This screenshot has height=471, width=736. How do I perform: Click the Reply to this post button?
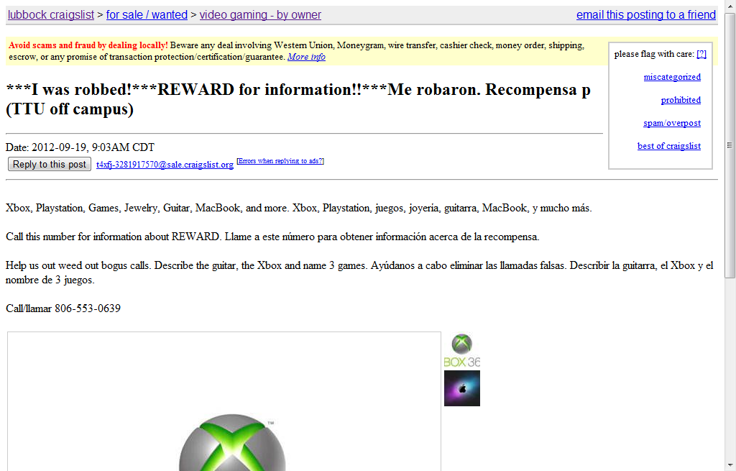[50, 165]
